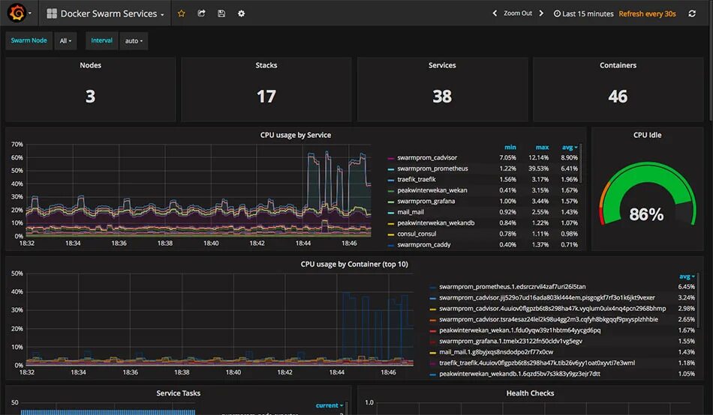The width and height of the screenshot is (713, 415).
Task: Select the swarmprom_cadvisor container entry at 2.65%
Action: coord(549,319)
